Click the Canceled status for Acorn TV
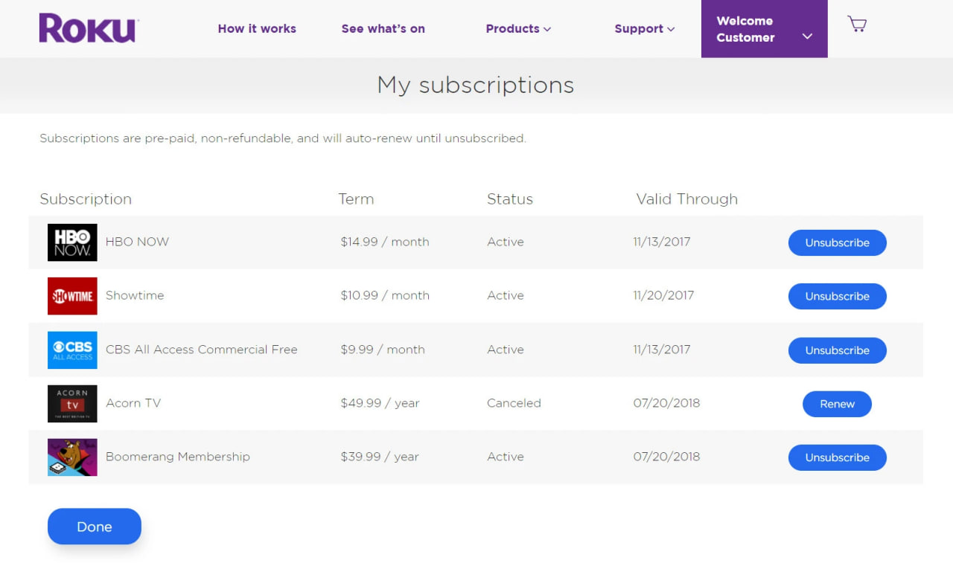953x563 pixels. click(514, 403)
